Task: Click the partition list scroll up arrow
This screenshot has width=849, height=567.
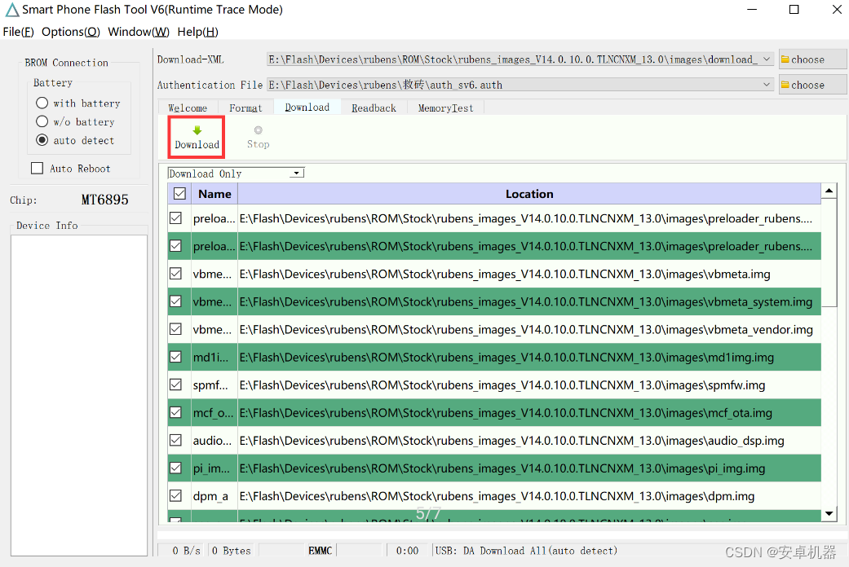Action: (x=829, y=191)
